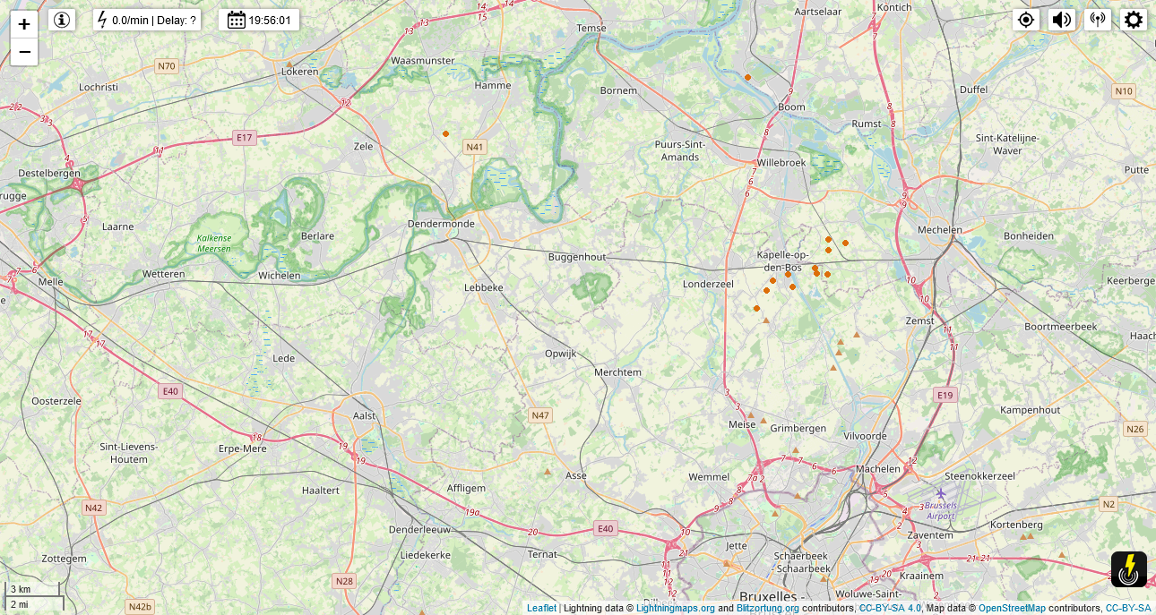
Task: Click the E19 road shield
Action: (945, 394)
